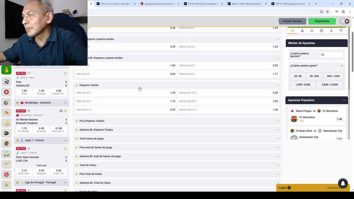Toggle Liga de Portugal favorite star

[17, 183]
